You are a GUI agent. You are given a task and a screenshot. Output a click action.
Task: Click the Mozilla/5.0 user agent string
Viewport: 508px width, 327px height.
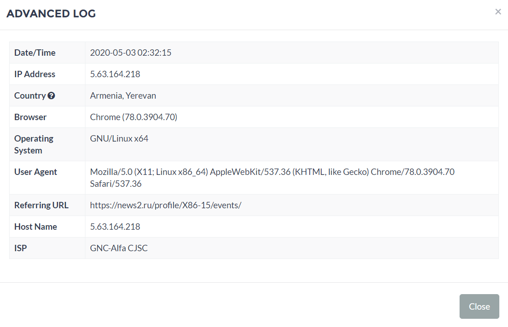272,177
